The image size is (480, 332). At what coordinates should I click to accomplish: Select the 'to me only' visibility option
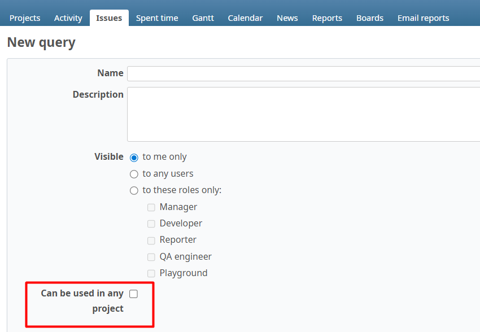(134, 157)
